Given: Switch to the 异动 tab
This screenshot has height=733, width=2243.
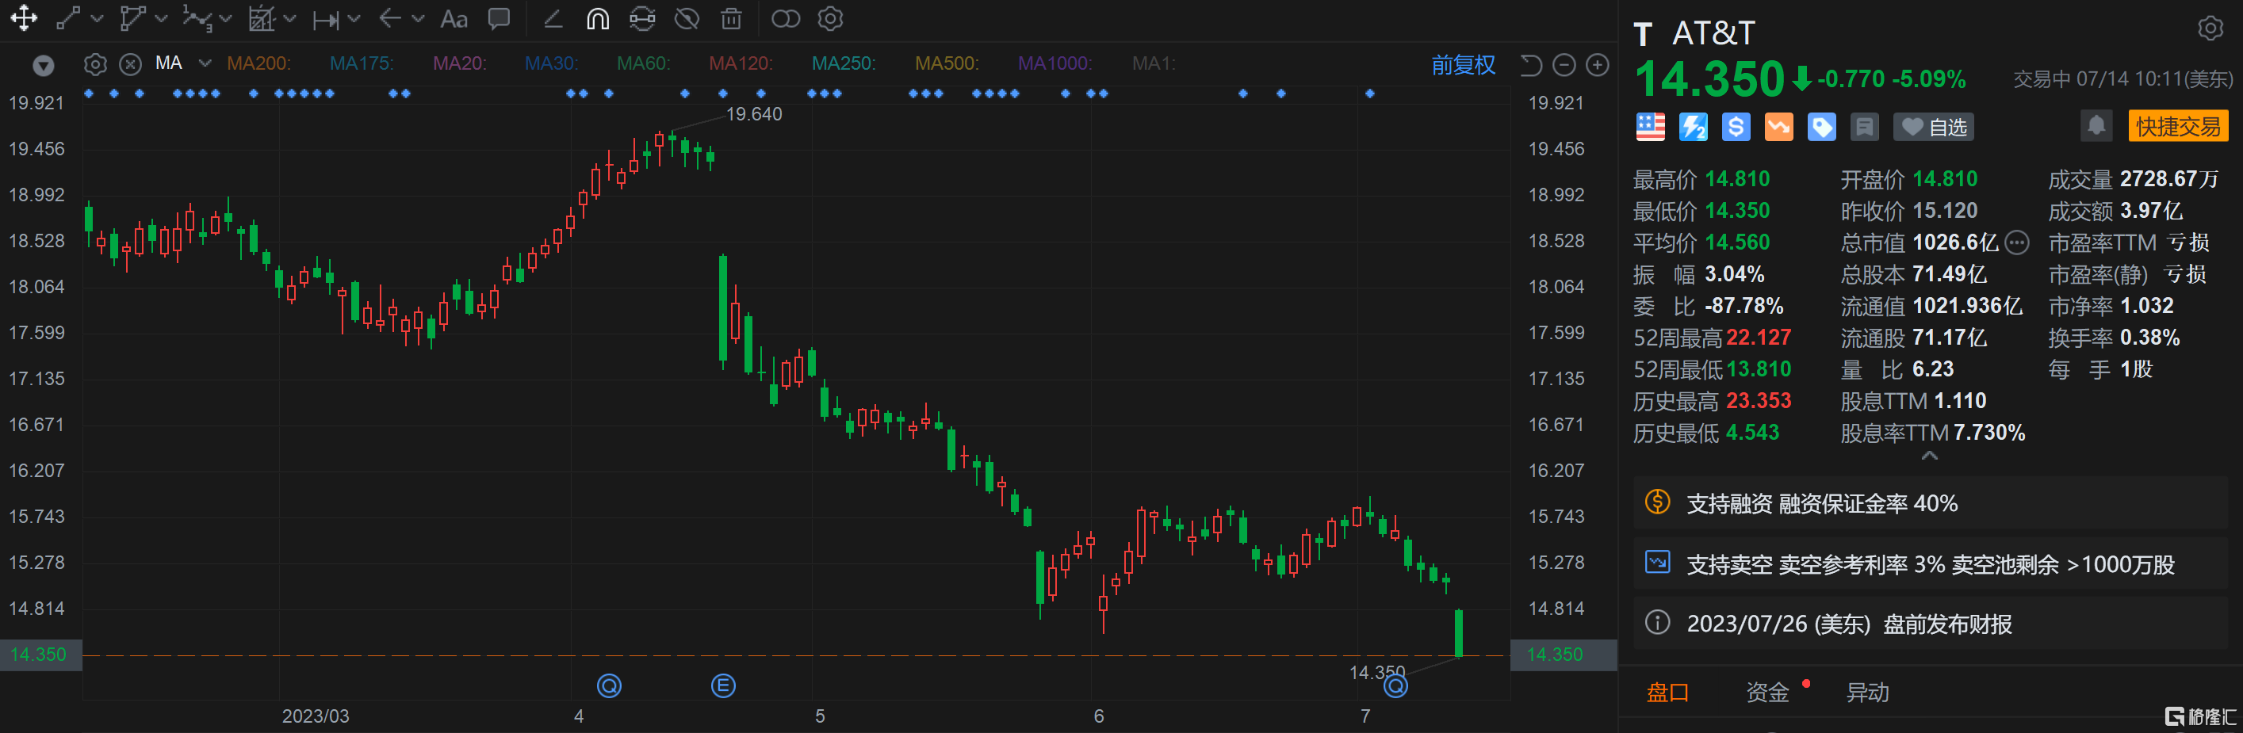Looking at the screenshot, I should pyautogui.click(x=1868, y=692).
